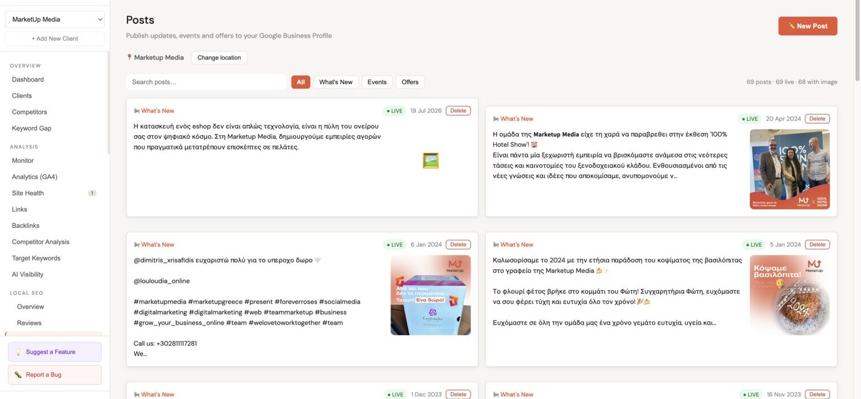This screenshot has height=399, width=861.
Task: Click the sidebar vertical scrollbar
Action: [x=108, y=102]
